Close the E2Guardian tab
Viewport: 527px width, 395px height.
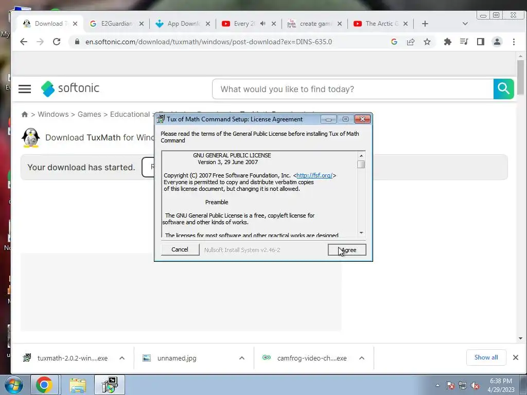[x=142, y=24]
